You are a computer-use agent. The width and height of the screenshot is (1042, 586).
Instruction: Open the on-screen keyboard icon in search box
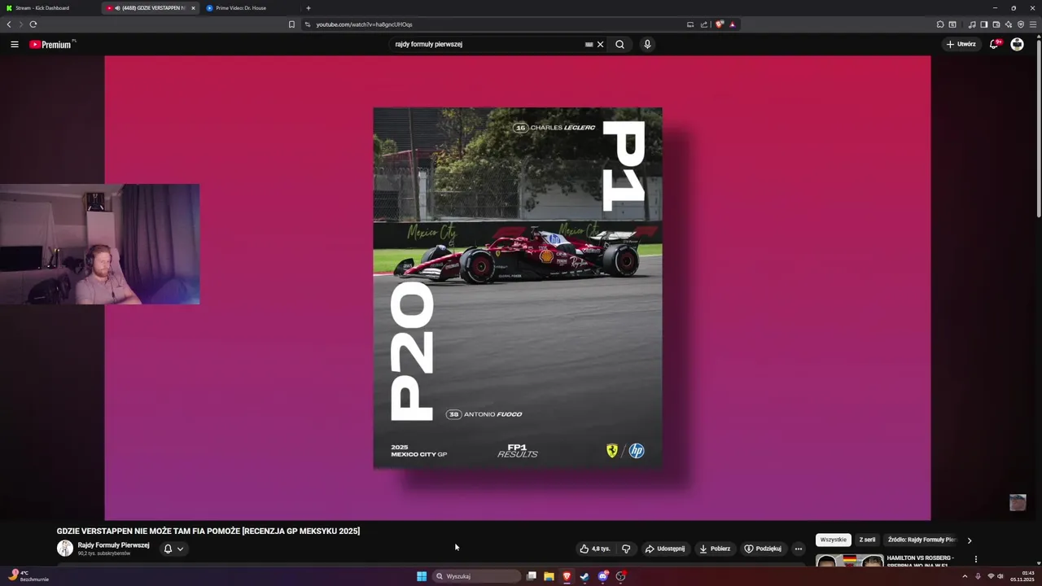589,44
